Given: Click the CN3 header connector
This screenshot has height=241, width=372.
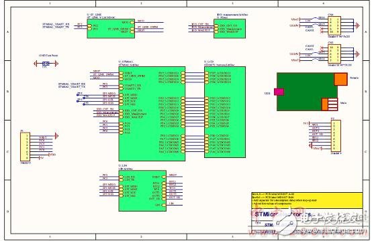Looking at the screenshot, I should [x=334, y=54].
